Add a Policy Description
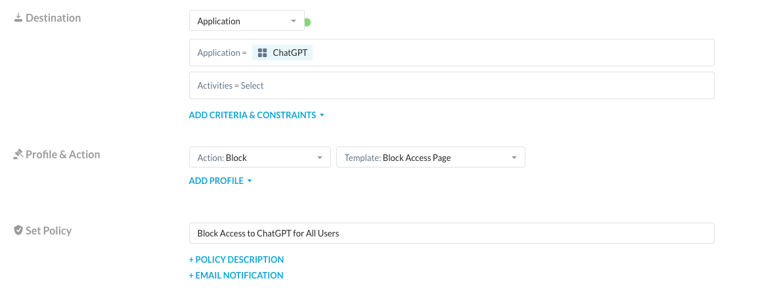Screen dimensions: 775x291 (236, 259)
